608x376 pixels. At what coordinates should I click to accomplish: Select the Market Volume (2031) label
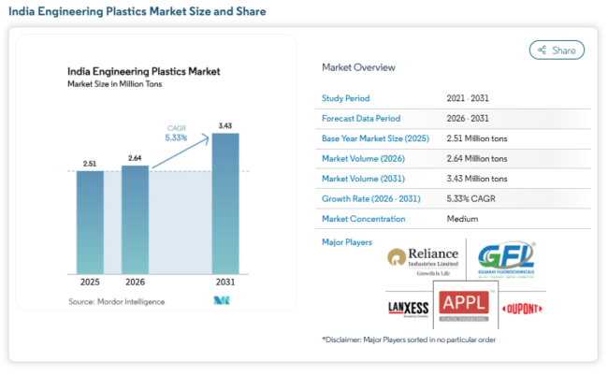(363, 179)
